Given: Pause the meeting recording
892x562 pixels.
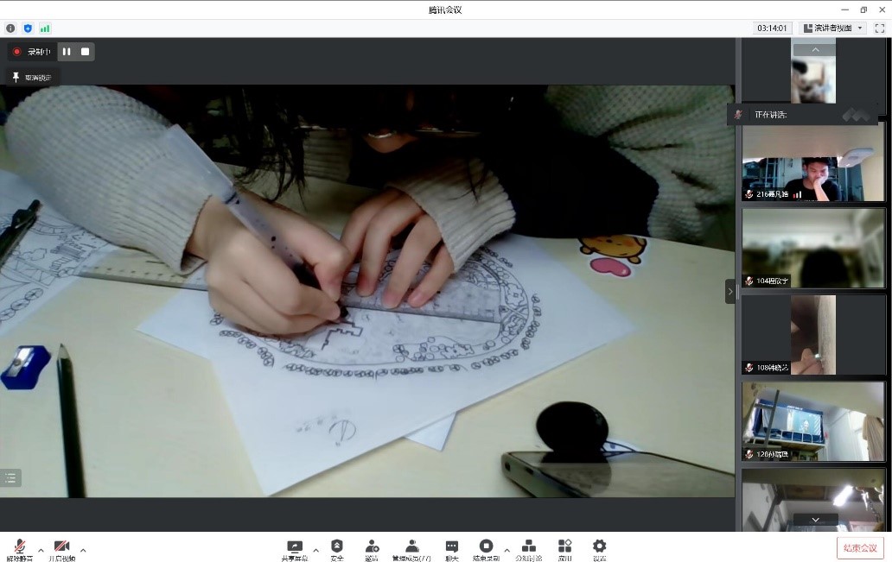Looking at the screenshot, I should click(x=67, y=52).
